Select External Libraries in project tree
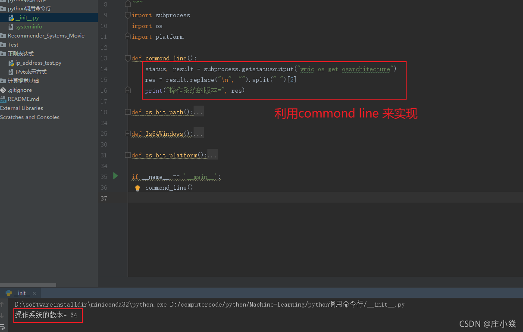 (x=22, y=108)
